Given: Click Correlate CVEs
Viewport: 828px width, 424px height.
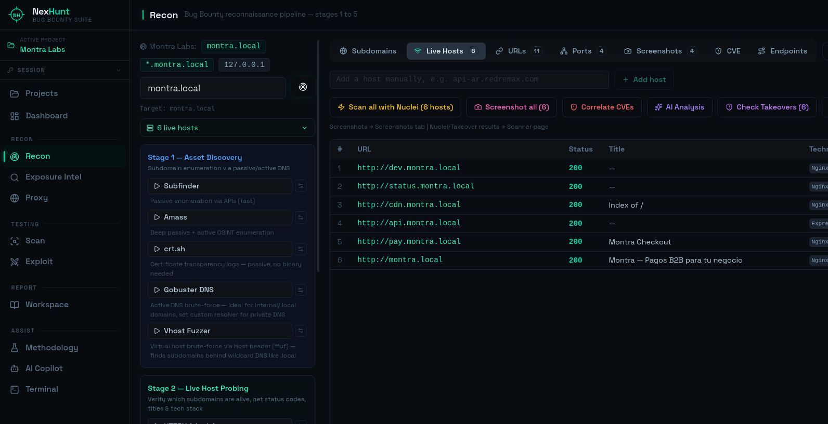Looking at the screenshot, I should [602, 107].
